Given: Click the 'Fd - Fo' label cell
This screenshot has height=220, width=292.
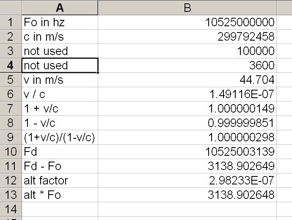Looking at the screenshot, I should tap(60, 166).
